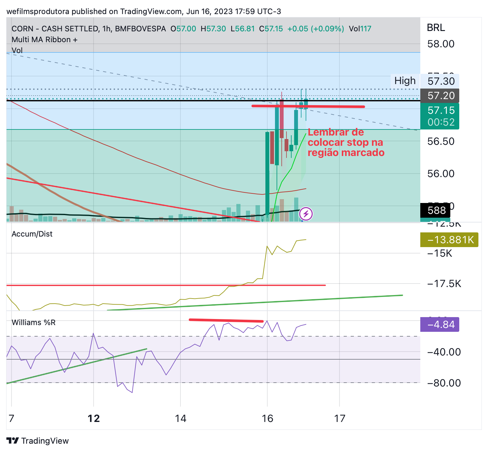
Task: Click the -40.00 Williams axis label
Action: click(x=444, y=352)
